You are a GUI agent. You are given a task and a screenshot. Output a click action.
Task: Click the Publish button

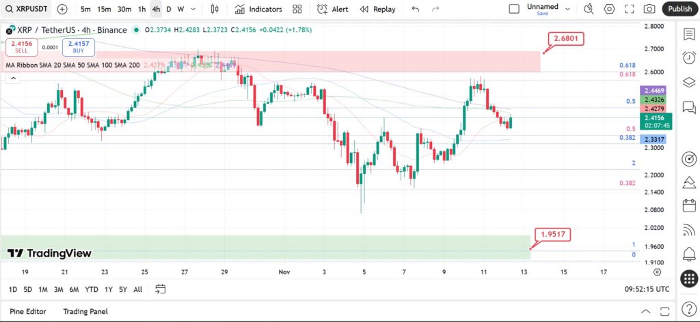pos(679,9)
